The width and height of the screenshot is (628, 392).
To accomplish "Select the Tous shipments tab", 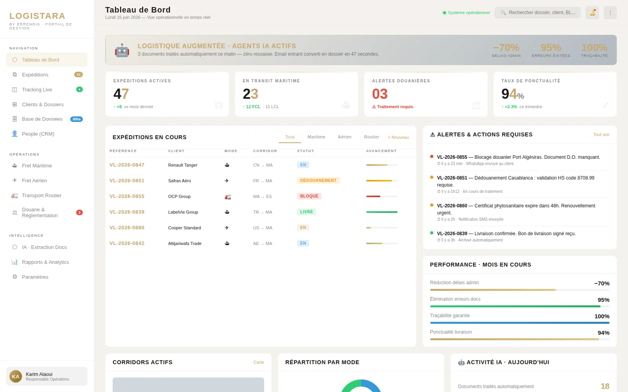I will point(290,137).
